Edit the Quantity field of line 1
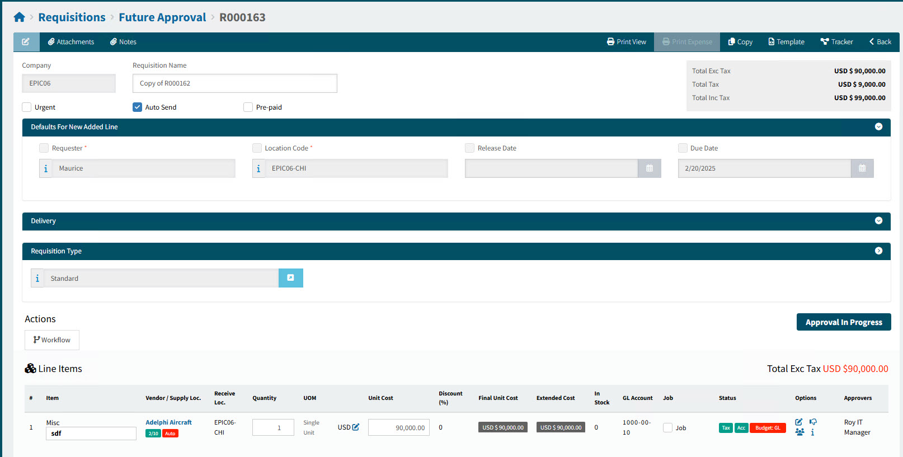The width and height of the screenshot is (903, 457). click(x=273, y=427)
